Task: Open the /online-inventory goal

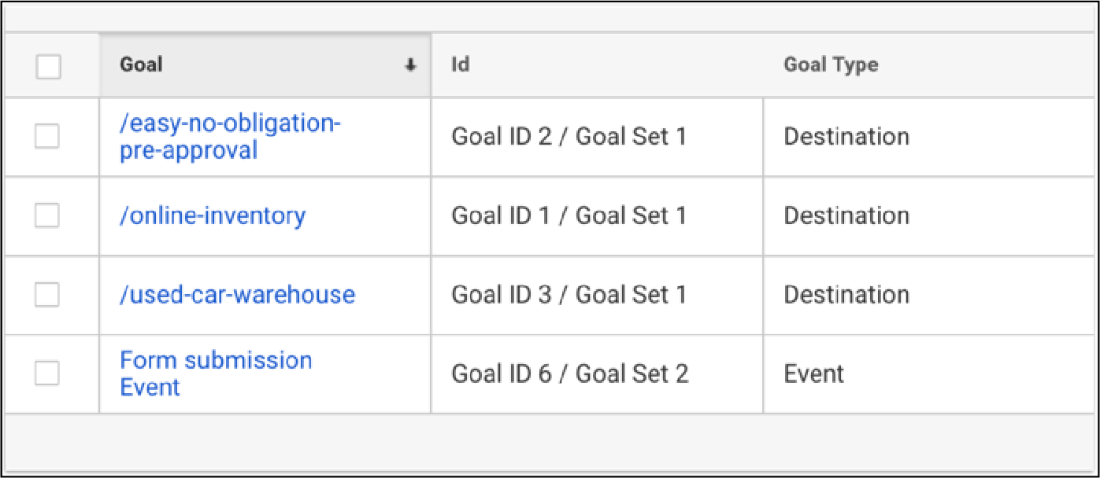Action: 213,215
